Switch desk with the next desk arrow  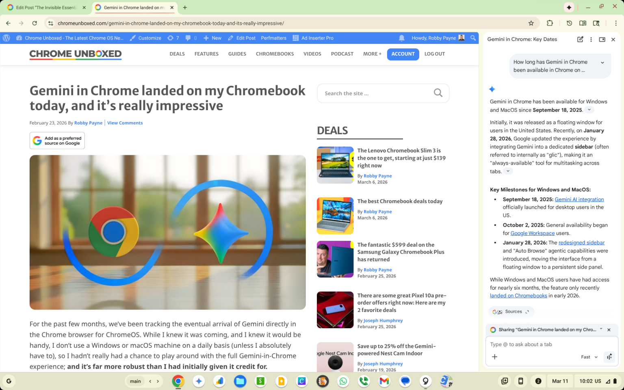158,381
